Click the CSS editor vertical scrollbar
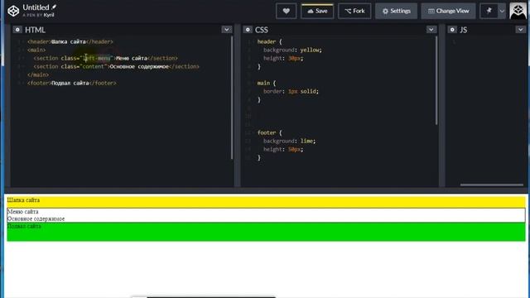The width and height of the screenshot is (530, 298). tap(436, 80)
